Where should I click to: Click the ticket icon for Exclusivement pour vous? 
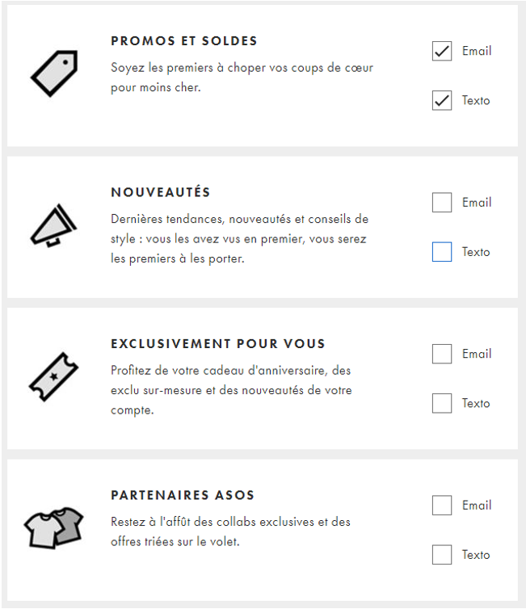coord(53,376)
